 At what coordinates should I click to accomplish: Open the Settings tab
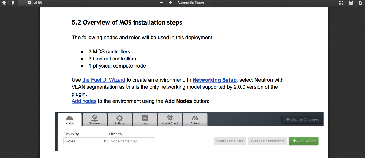tap(120, 120)
